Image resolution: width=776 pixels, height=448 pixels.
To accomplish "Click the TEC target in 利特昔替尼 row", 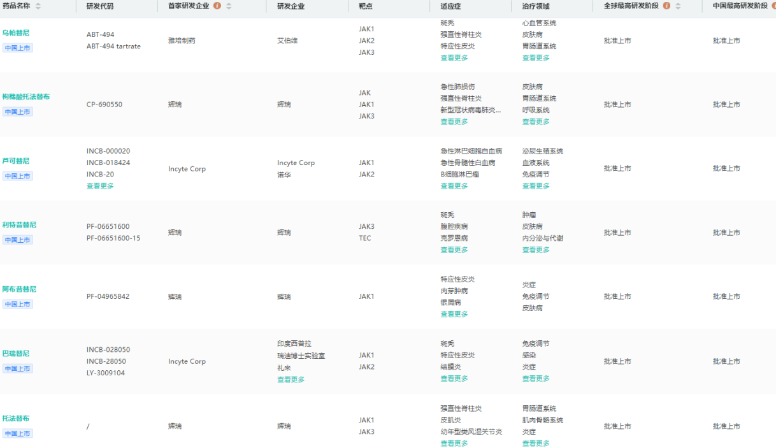I will pos(364,238).
